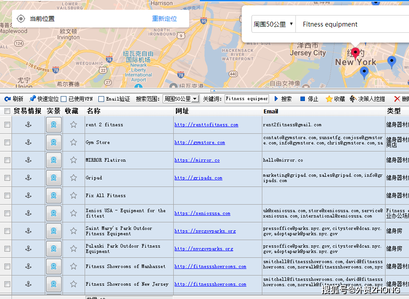This screenshot has width=409, height=299.
Task: Toggle the Email验证 checkbox
Action: [101, 99]
